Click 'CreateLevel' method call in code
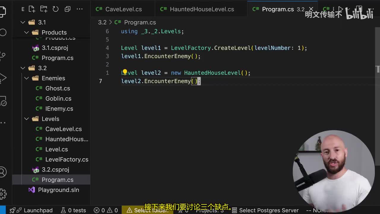The height and width of the screenshot is (214, 380). point(232,48)
